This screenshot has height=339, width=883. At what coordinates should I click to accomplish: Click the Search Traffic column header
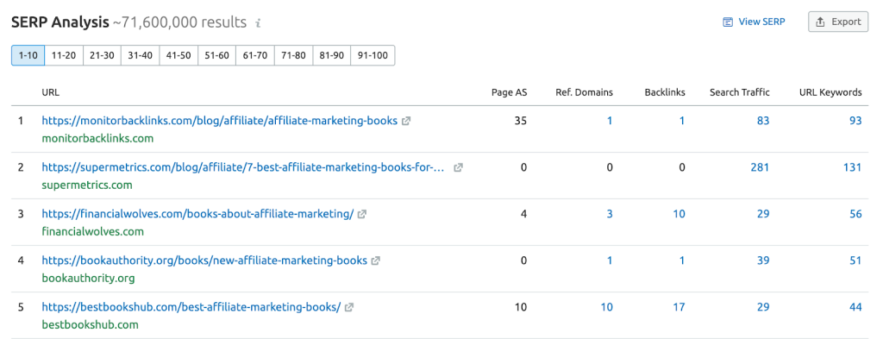coord(739,92)
